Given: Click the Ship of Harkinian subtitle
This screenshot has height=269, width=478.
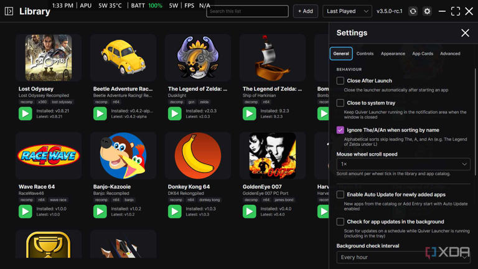Looking at the screenshot, I should (259, 95).
